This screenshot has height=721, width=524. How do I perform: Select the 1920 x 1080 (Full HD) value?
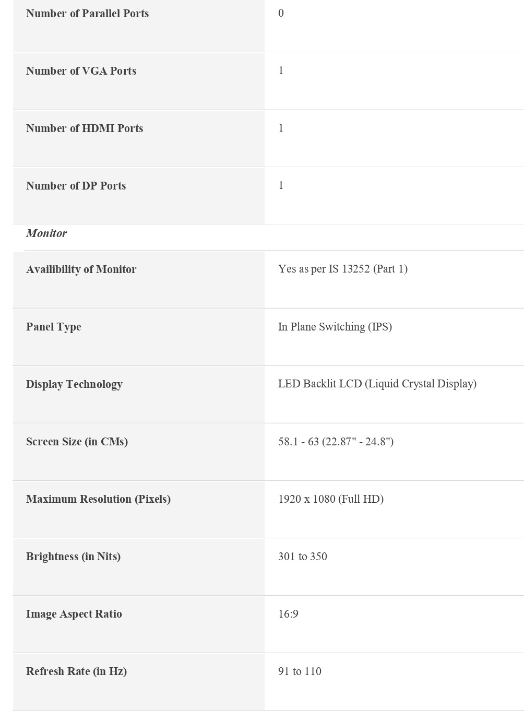pos(330,499)
